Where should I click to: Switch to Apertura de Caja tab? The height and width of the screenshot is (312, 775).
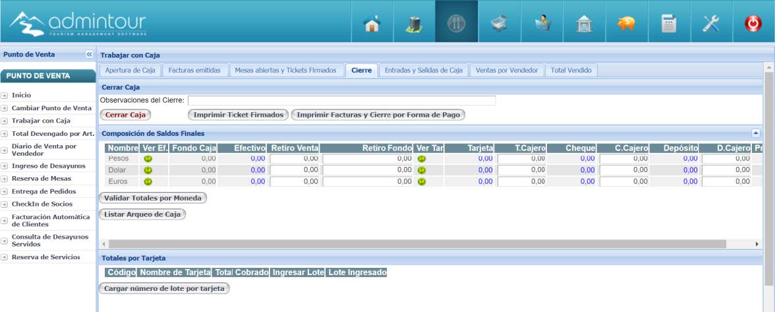(x=130, y=70)
